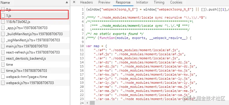This screenshot has height=105, width=229.
Task: Click the file icon beside 0.js
Action: 3,10
